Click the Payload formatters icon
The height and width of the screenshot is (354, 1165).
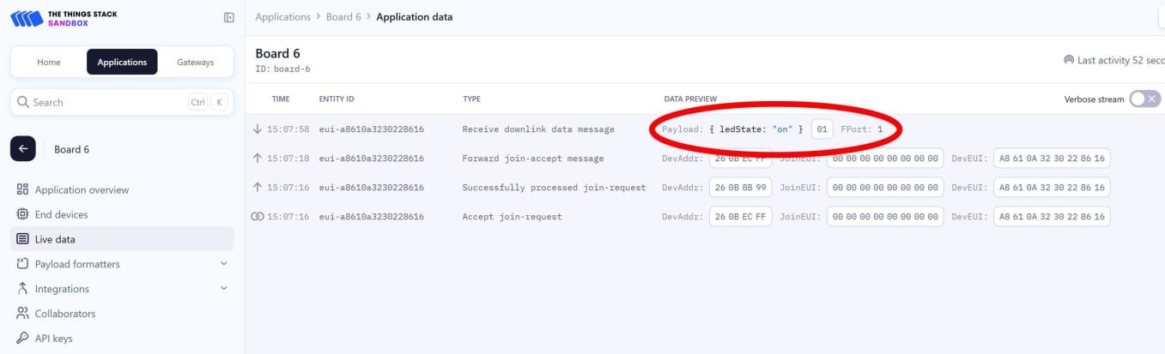(x=22, y=264)
